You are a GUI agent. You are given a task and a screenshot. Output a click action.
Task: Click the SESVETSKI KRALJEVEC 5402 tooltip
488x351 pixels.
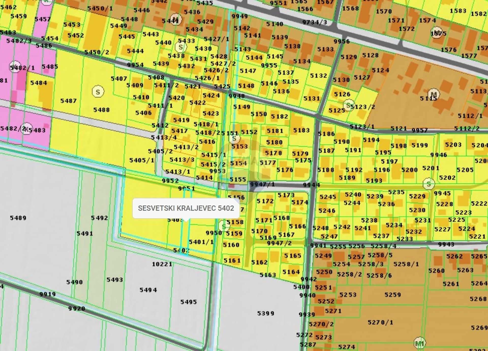tap(186, 208)
